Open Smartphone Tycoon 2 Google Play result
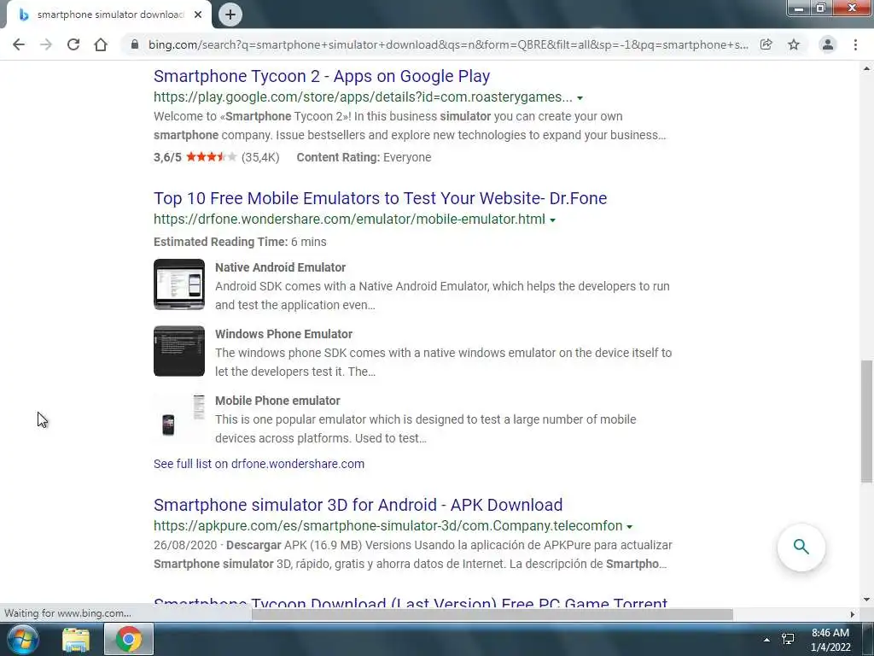Image resolution: width=874 pixels, height=656 pixels. pyautogui.click(x=322, y=76)
